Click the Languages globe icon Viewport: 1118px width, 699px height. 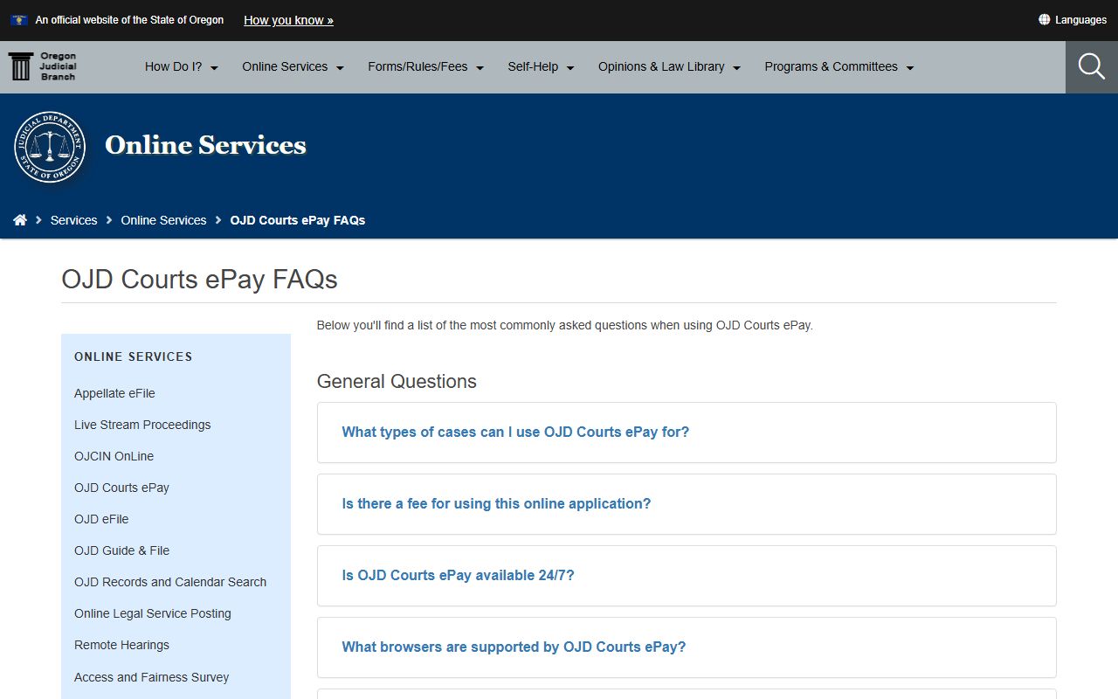pyautogui.click(x=1044, y=19)
